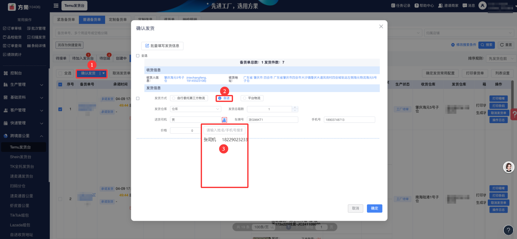Open Shein发货台 in sidebar
Viewport: 517px width, 239px height.
tap(21, 157)
